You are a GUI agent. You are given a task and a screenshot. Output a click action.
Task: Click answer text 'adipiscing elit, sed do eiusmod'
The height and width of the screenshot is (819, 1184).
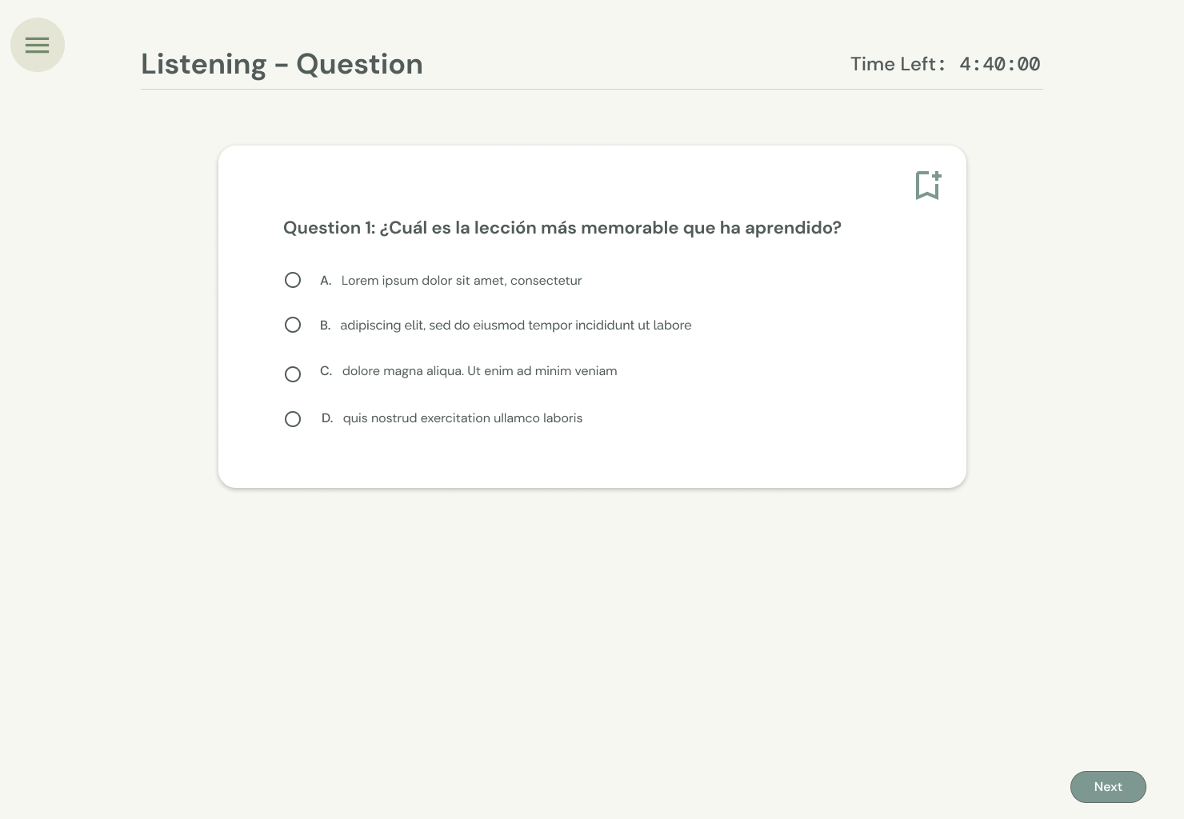coord(515,326)
